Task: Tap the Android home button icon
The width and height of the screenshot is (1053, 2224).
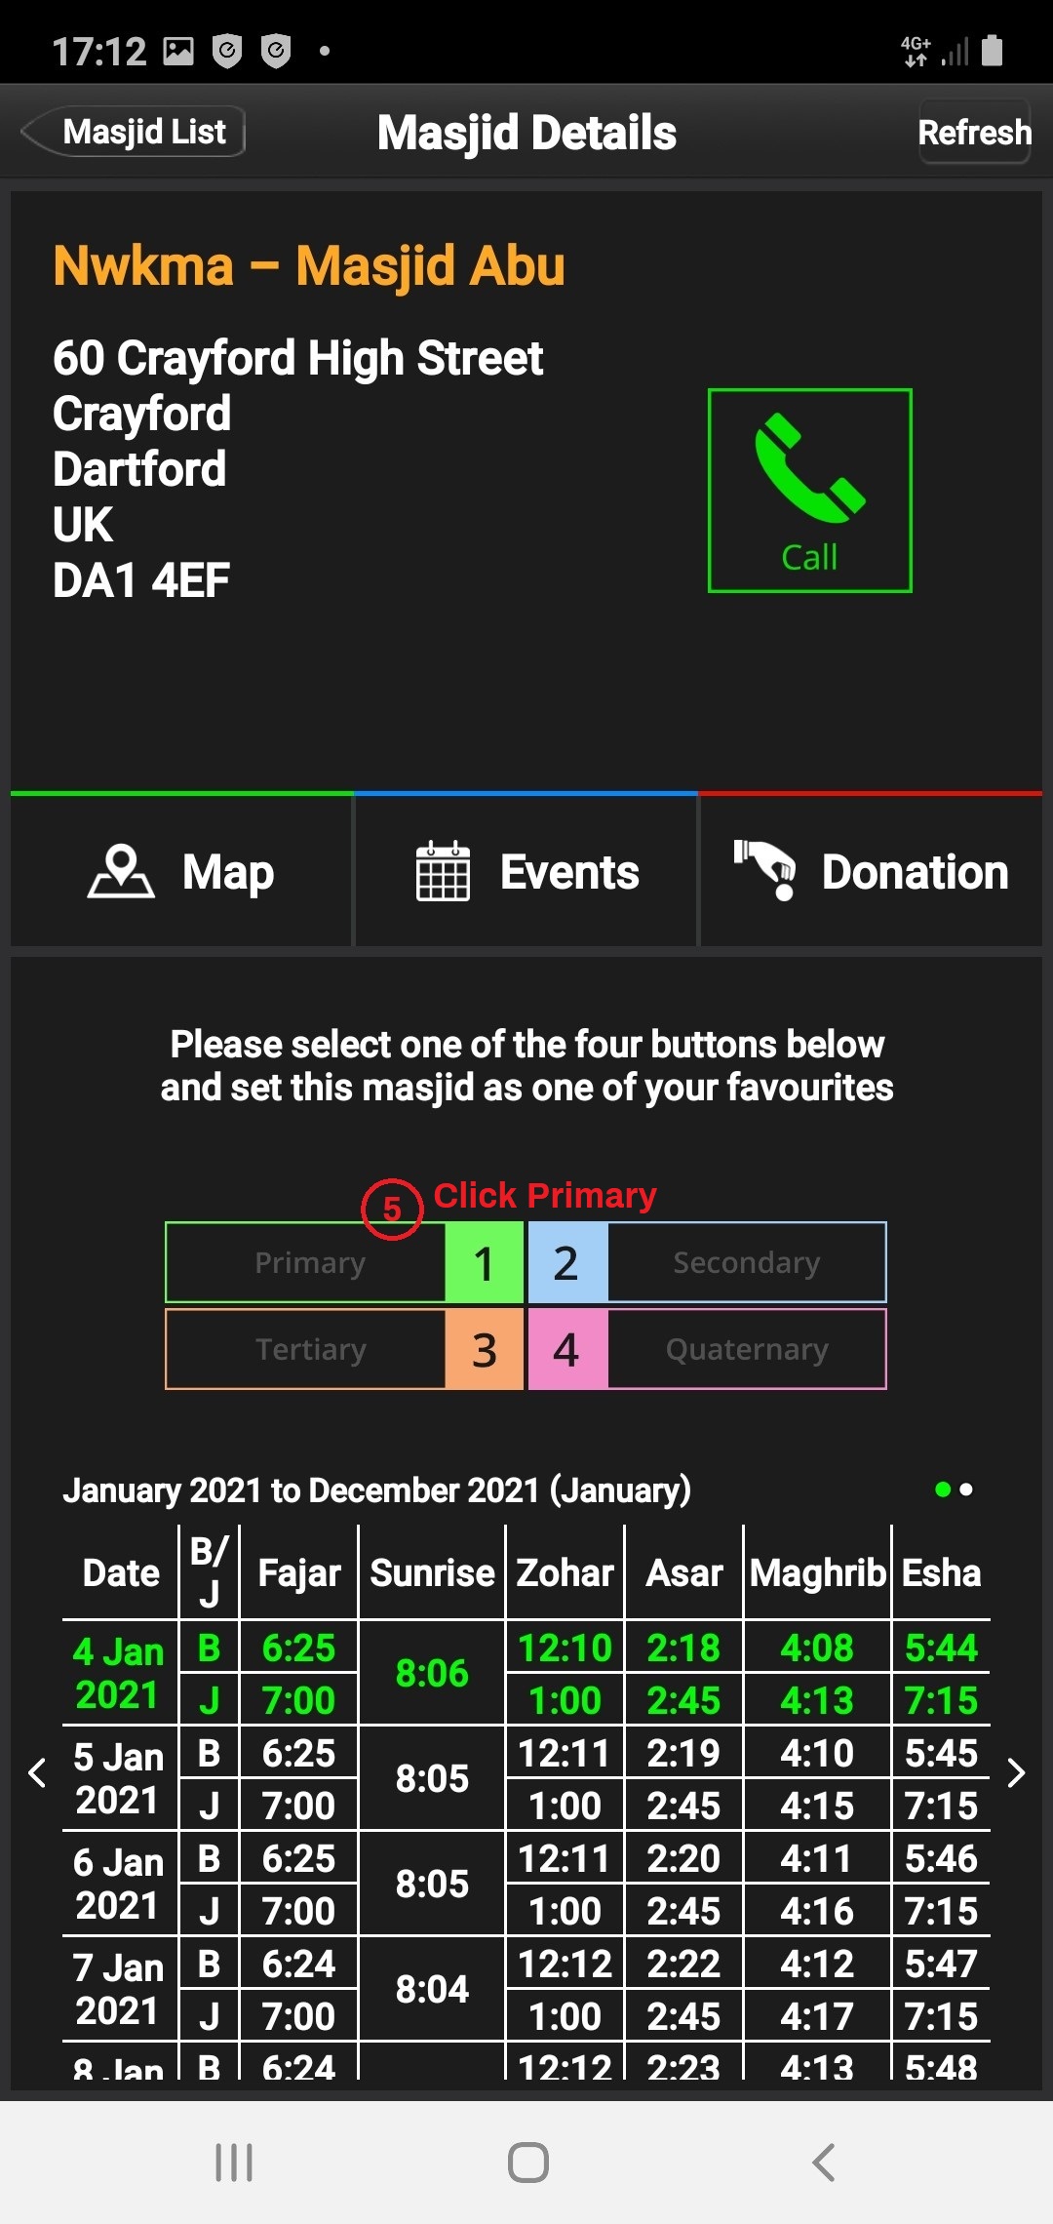Action: 527,2162
